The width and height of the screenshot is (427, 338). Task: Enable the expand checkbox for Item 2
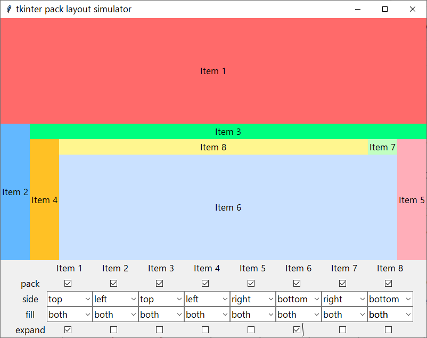click(113, 330)
